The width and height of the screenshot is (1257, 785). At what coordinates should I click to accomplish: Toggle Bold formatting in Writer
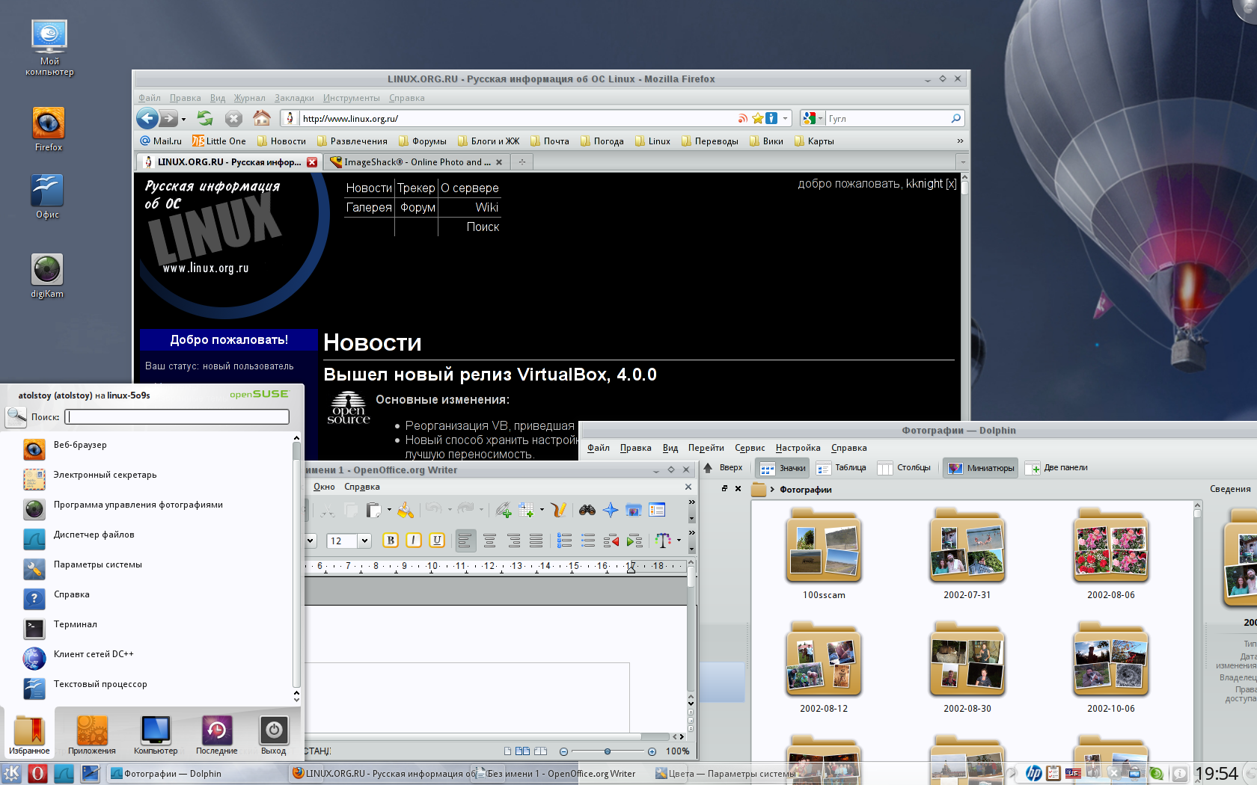[391, 540]
